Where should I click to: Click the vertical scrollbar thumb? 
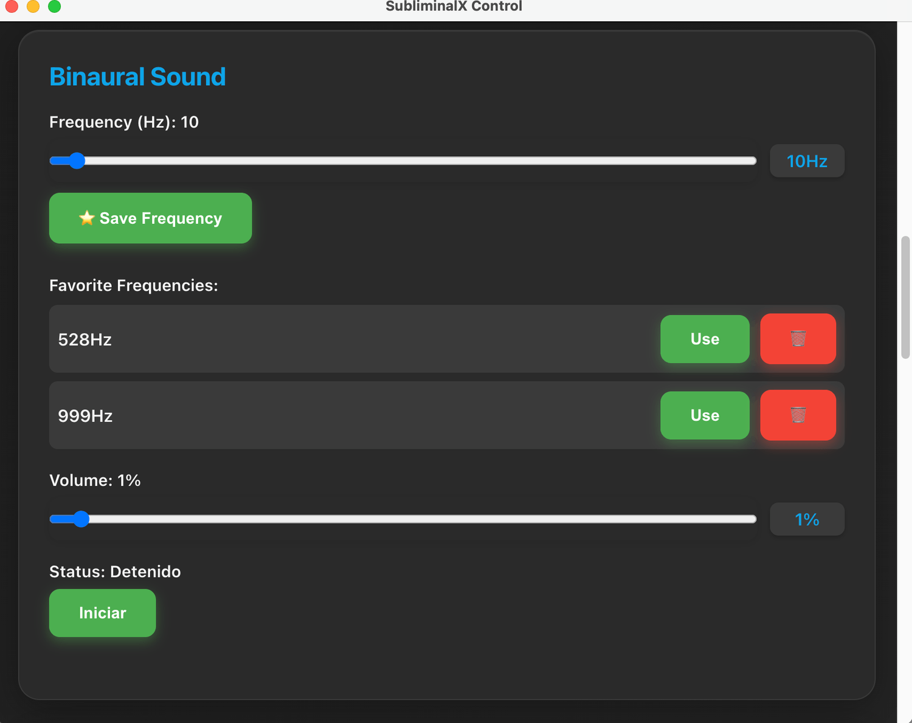click(905, 297)
